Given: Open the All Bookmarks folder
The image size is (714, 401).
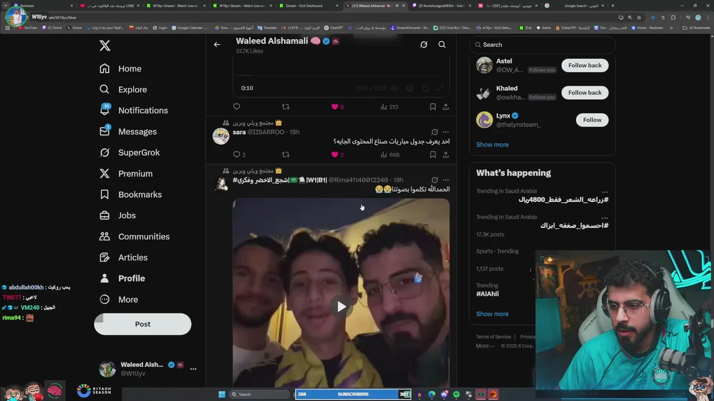Looking at the screenshot, I should (x=696, y=28).
